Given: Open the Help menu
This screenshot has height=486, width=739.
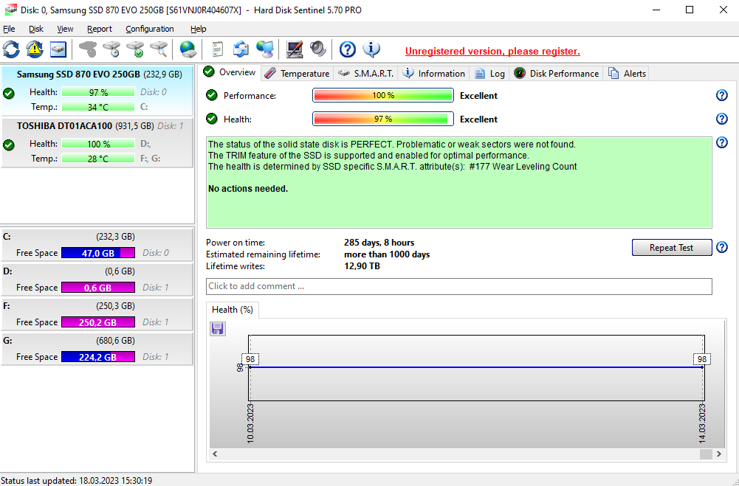Looking at the screenshot, I should [x=199, y=29].
